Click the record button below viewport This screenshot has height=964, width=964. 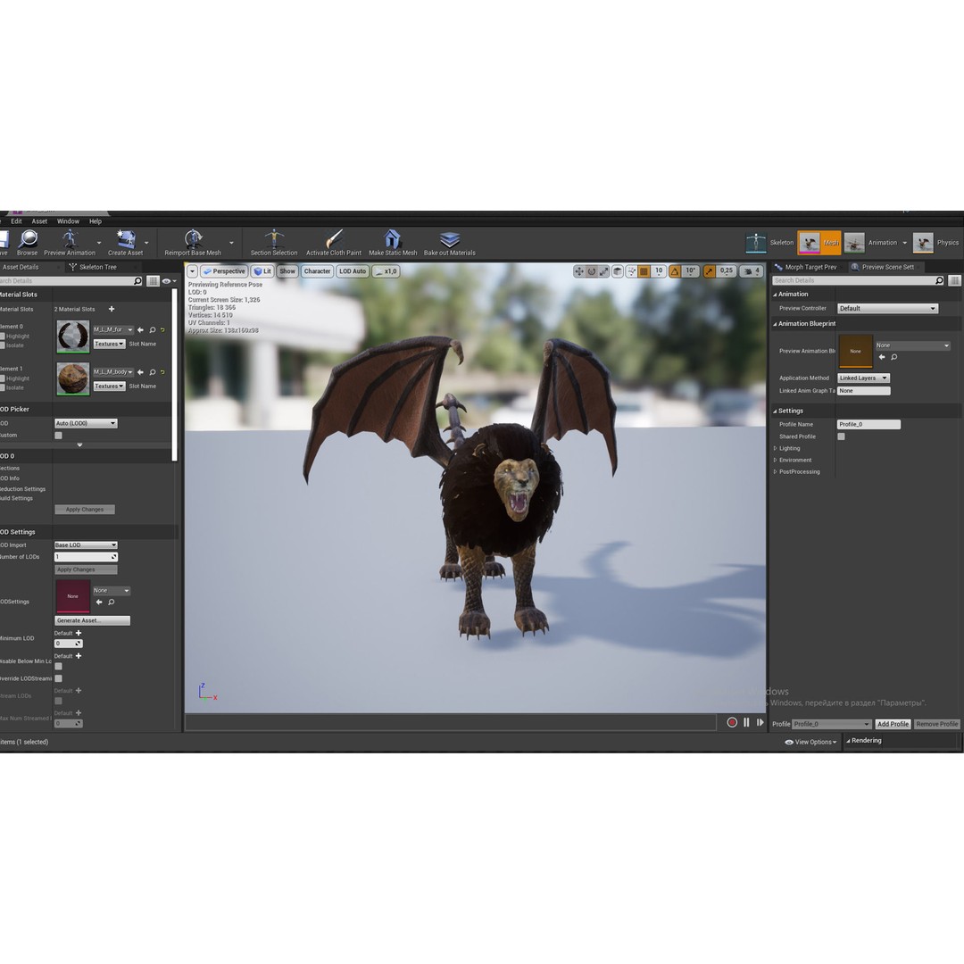tap(732, 722)
